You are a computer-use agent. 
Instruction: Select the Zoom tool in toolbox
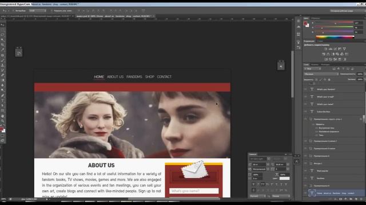(x=2, y=121)
